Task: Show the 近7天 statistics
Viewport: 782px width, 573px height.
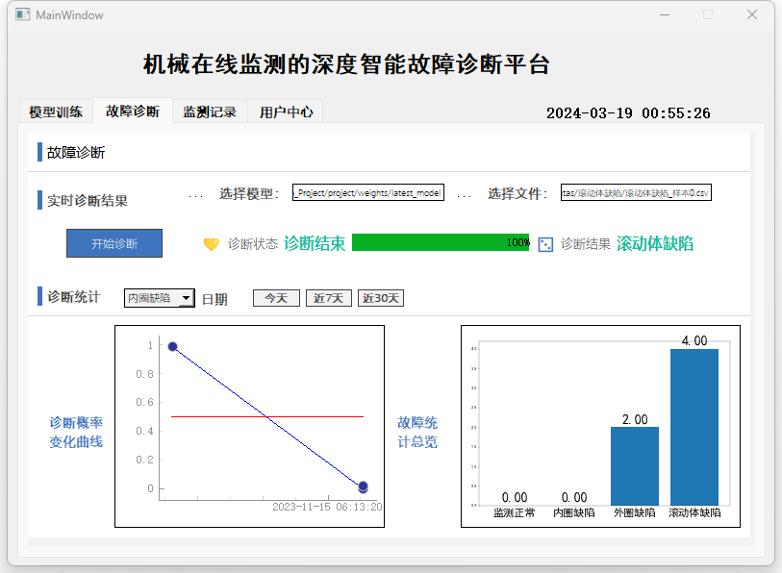Action: coord(329,298)
